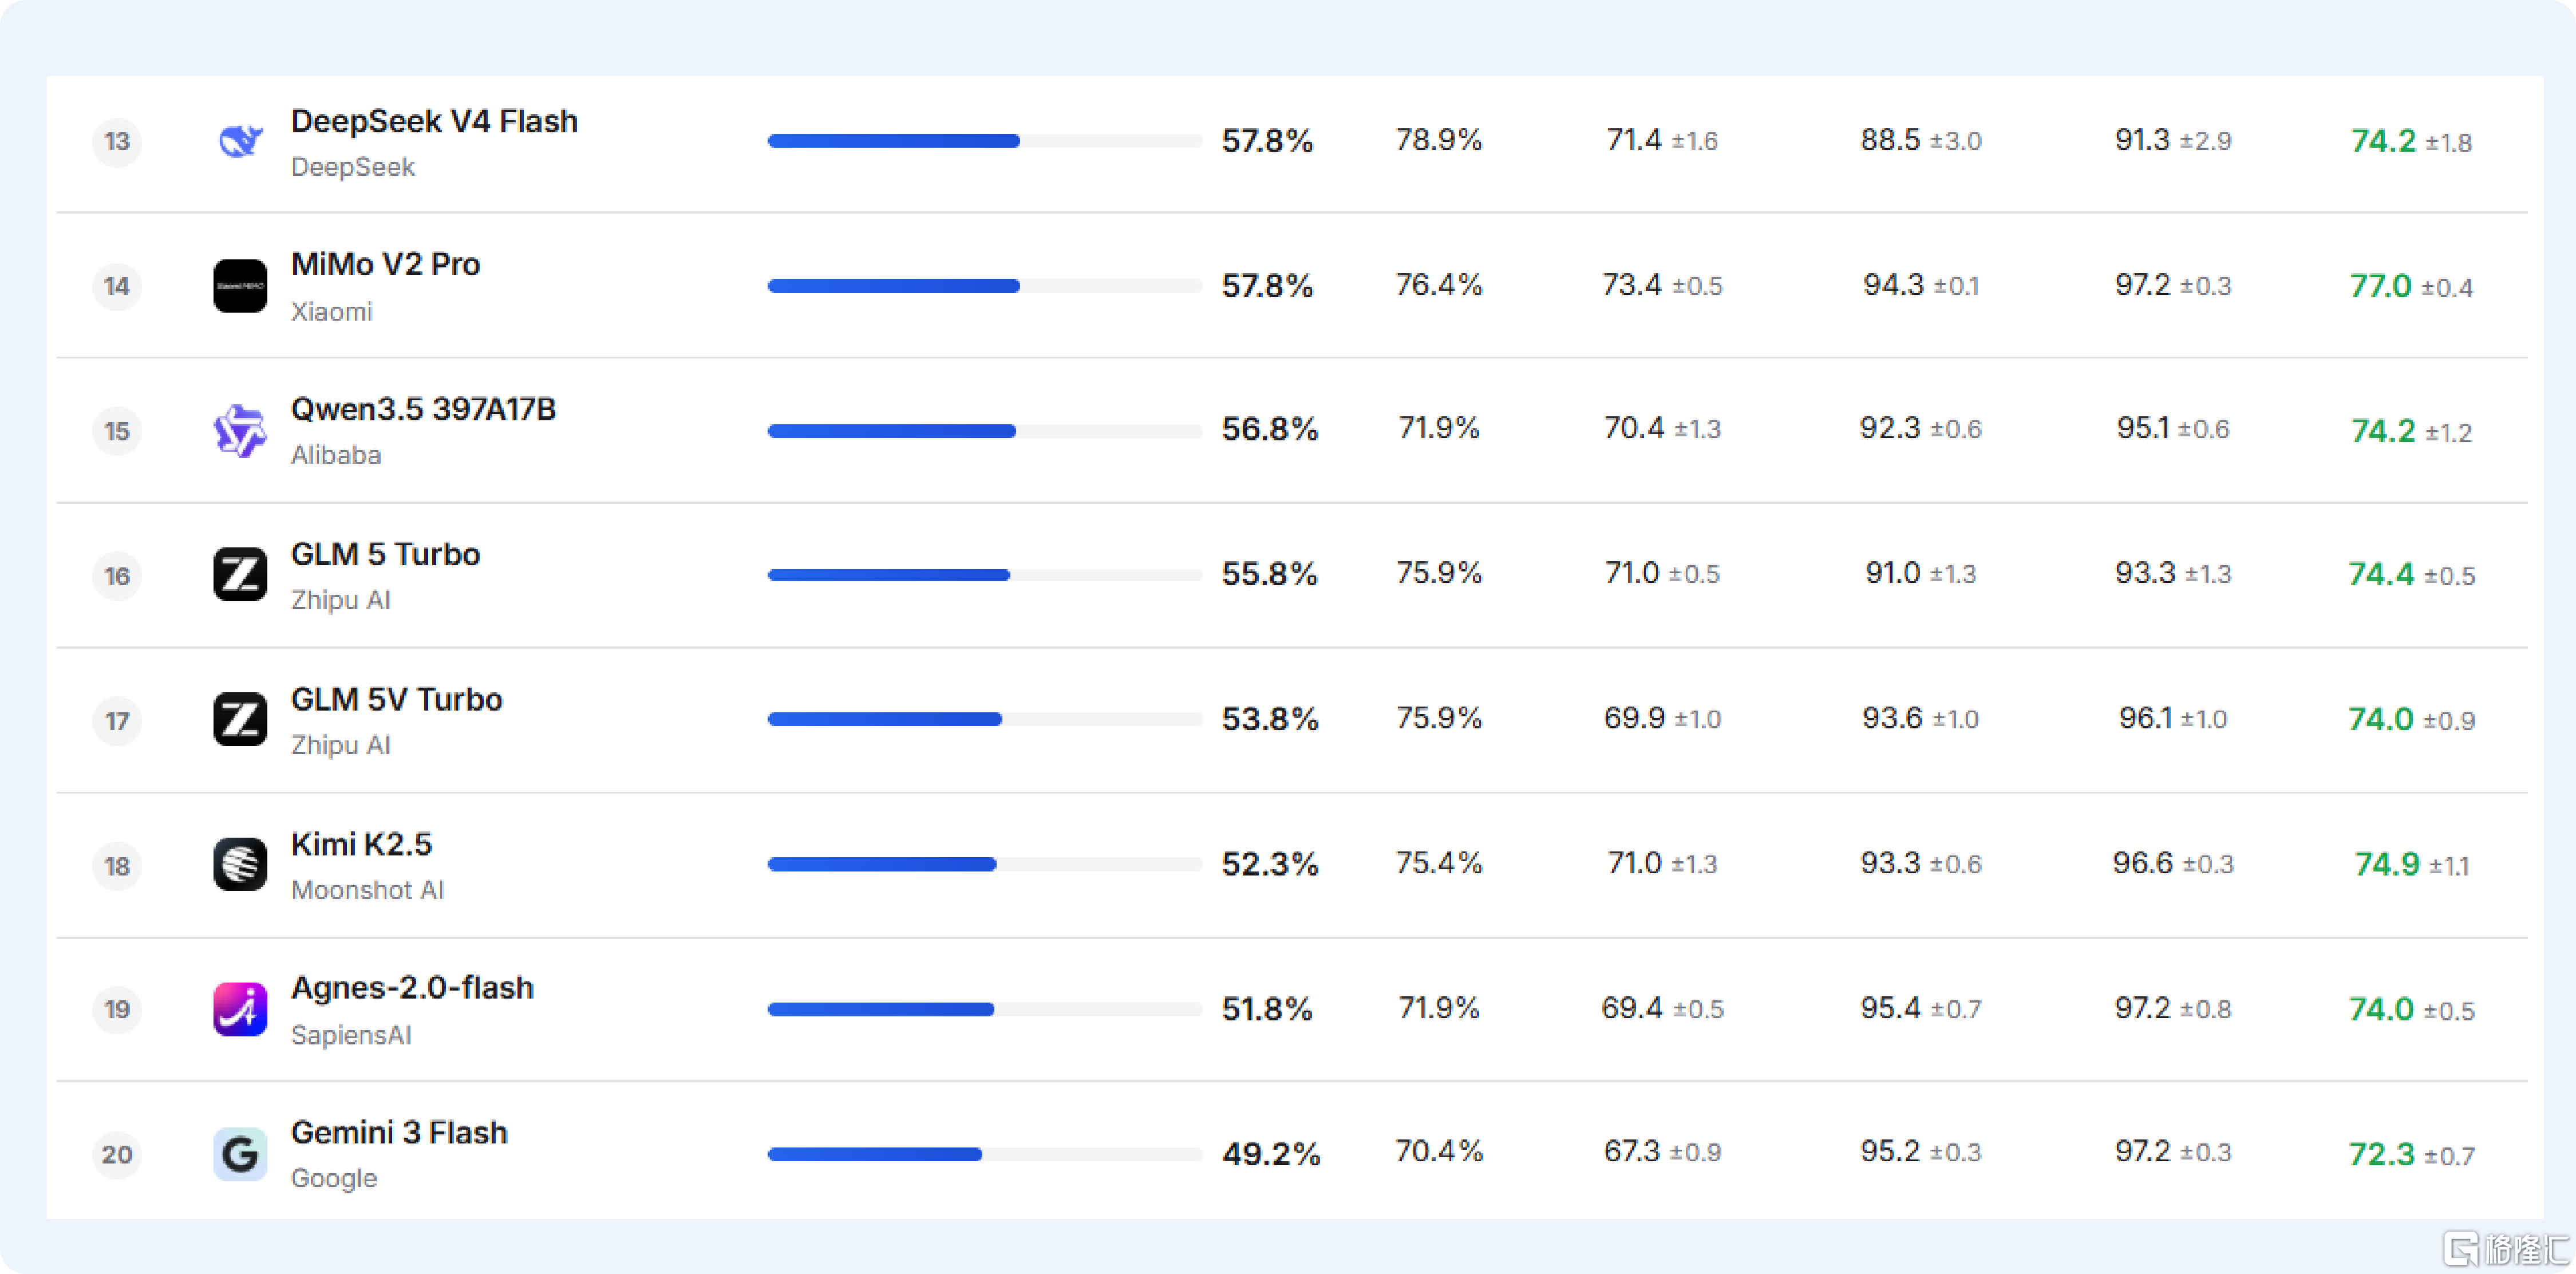Screen dimensions: 2576x1274
Task: Click the Xiaomi MiMo black logo icon
Action: pos(240,286)
